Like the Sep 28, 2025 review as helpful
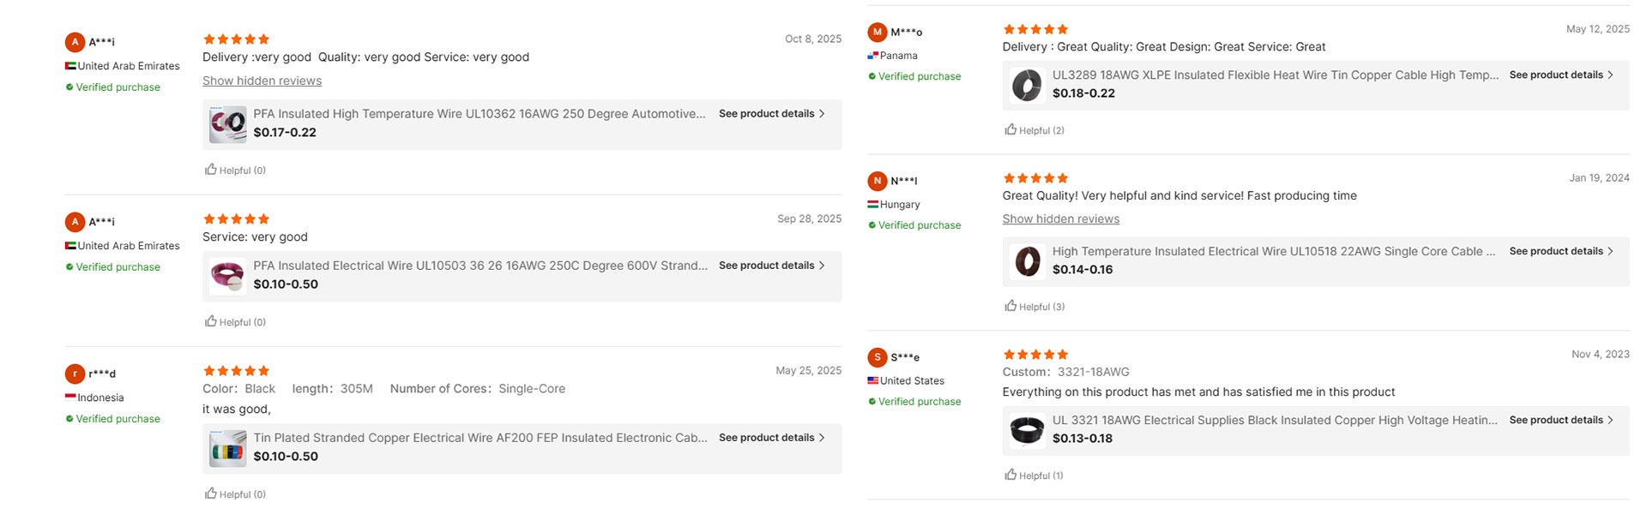 (211, 321)
